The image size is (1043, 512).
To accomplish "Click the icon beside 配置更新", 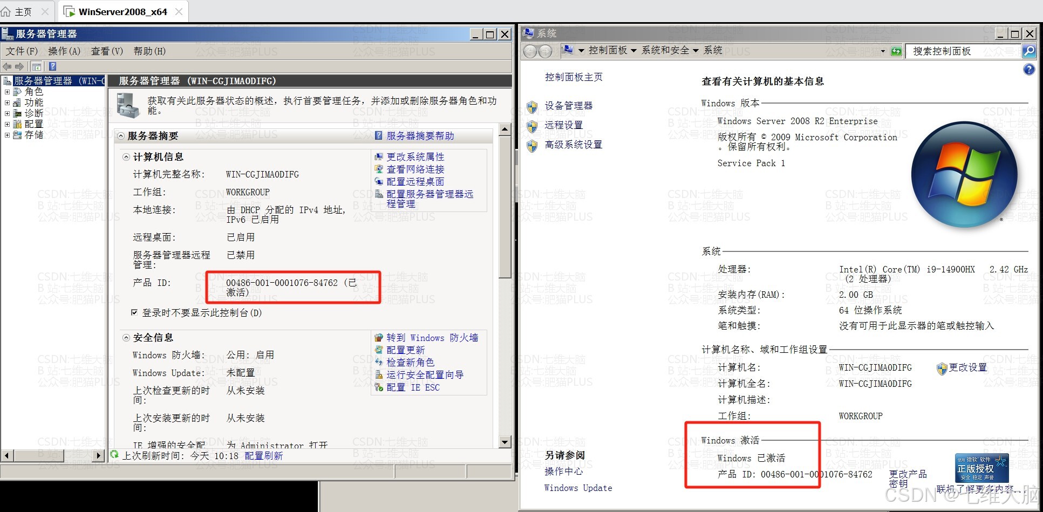I will [379, 350].
